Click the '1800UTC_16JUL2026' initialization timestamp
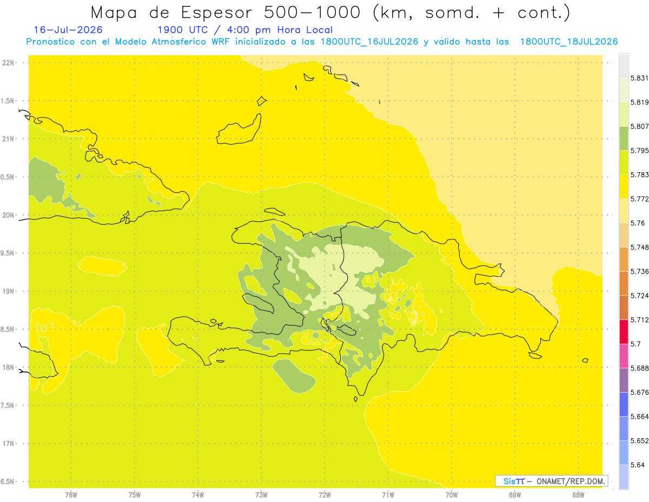This screenshot has width=649, height=502. [x=369, y=42]
